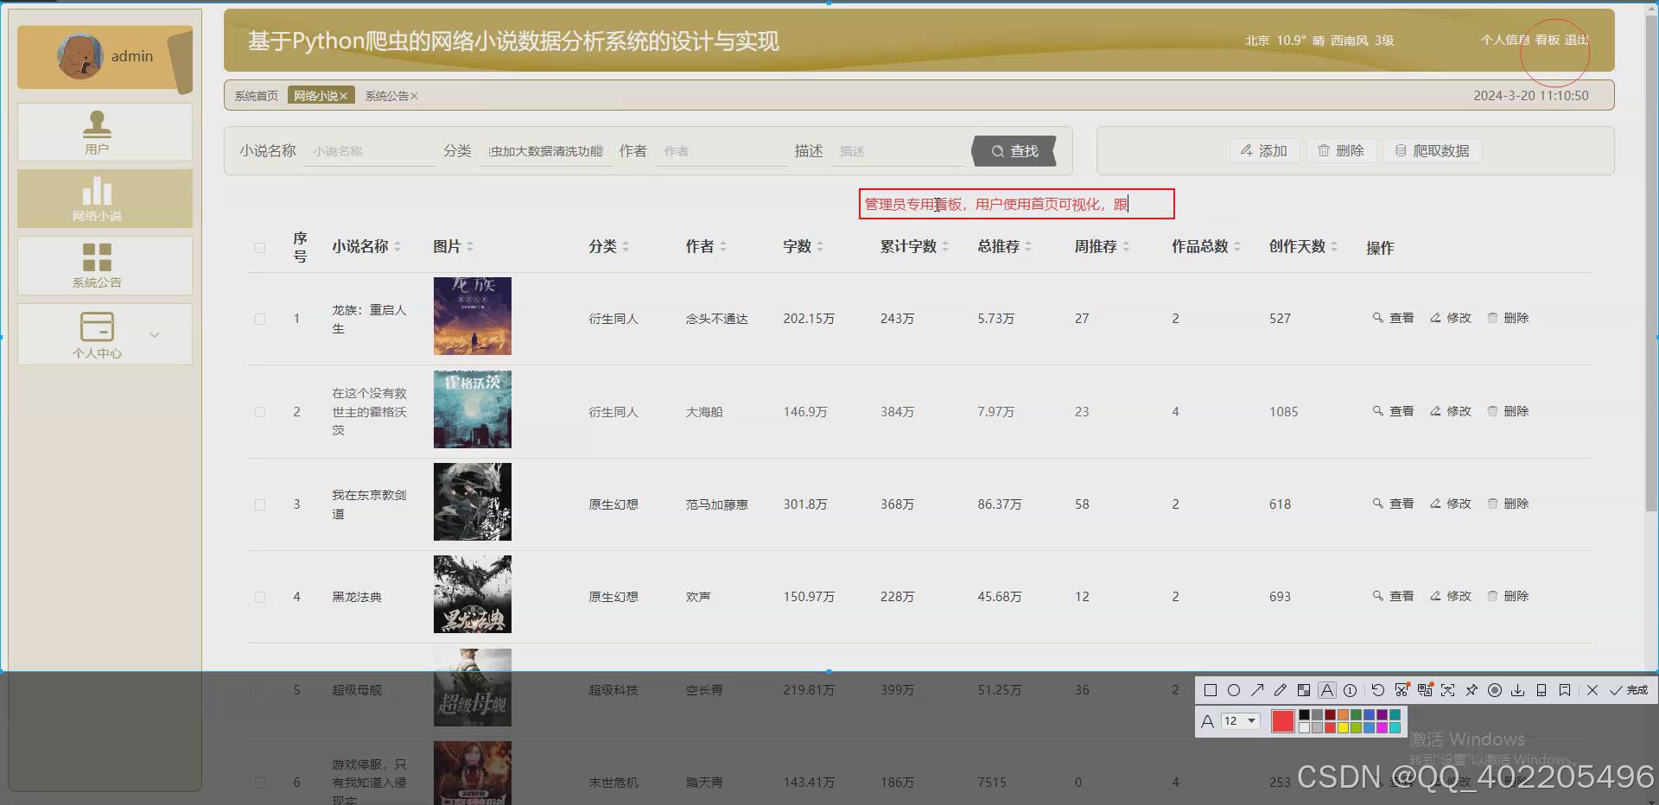This screenshot has height=805, width=1659.
Task: Select the rectangle annotation tool
Action: [1210, 690]
